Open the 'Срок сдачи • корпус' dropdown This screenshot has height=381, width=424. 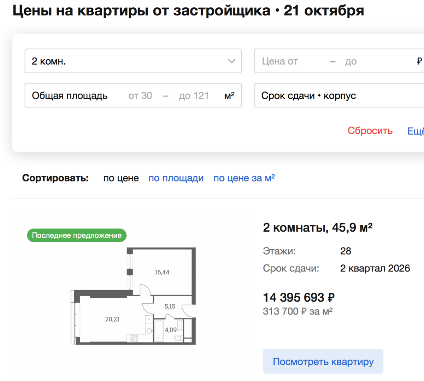pyautogui.click(x=339, y=95)
